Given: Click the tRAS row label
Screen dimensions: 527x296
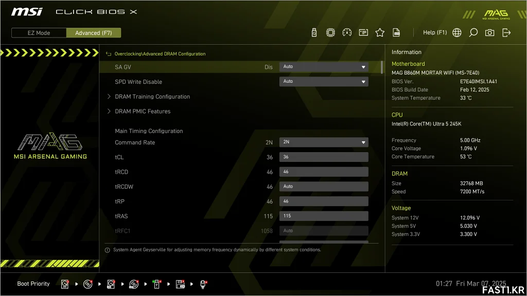Looking at the screenshot, I should click(x=121, y=216).
